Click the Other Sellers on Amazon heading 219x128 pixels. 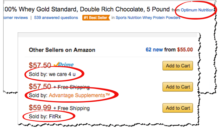click(62, 50)
